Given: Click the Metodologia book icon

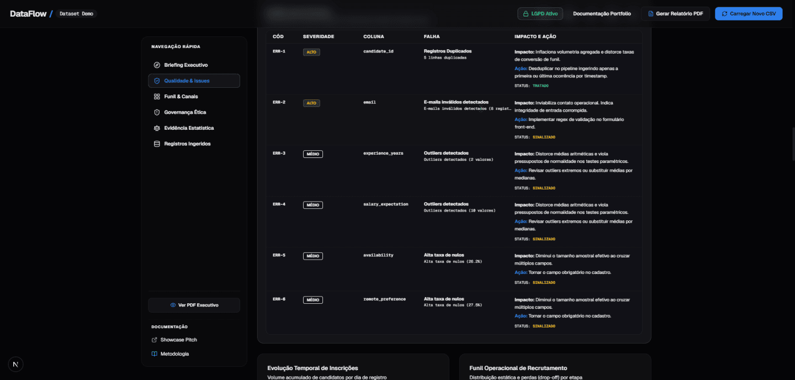Looking at the screenshot, I should [x=155, y=353].
